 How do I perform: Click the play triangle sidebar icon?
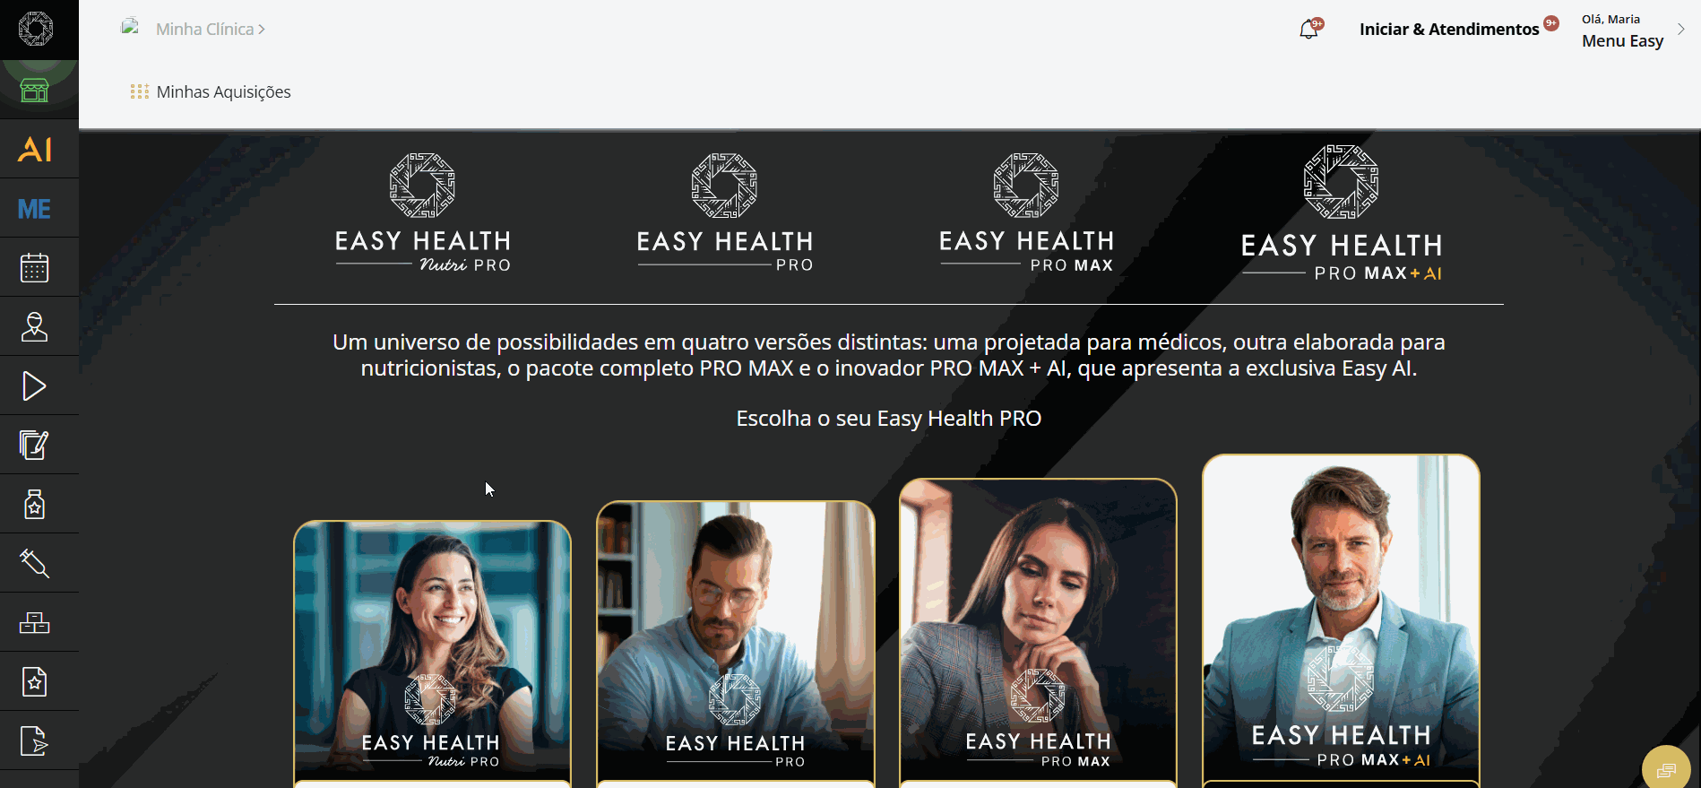[34, 386]
